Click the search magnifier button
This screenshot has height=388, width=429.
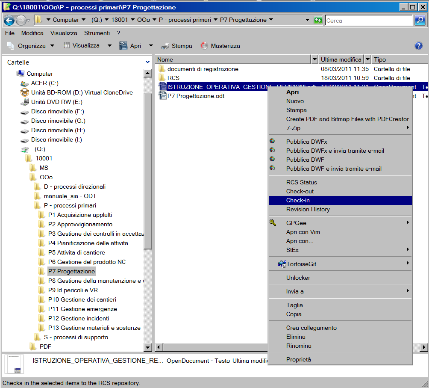click(420, 20)
